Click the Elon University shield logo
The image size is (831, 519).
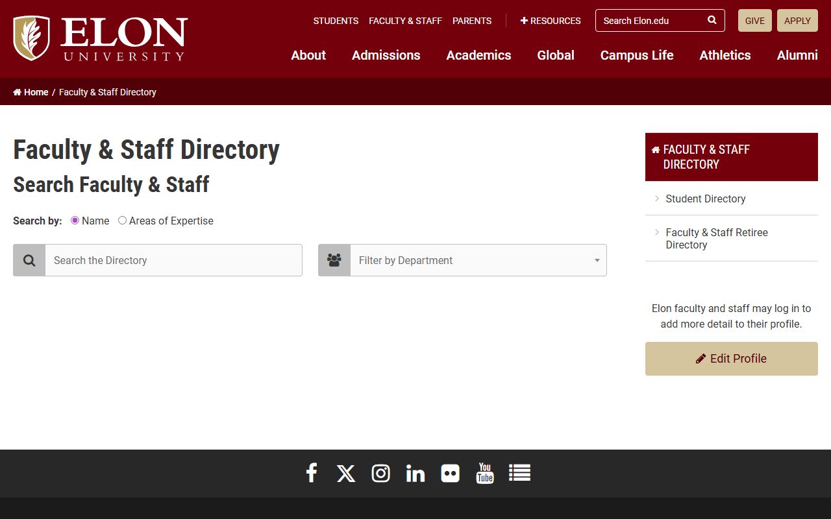(31, 38)
